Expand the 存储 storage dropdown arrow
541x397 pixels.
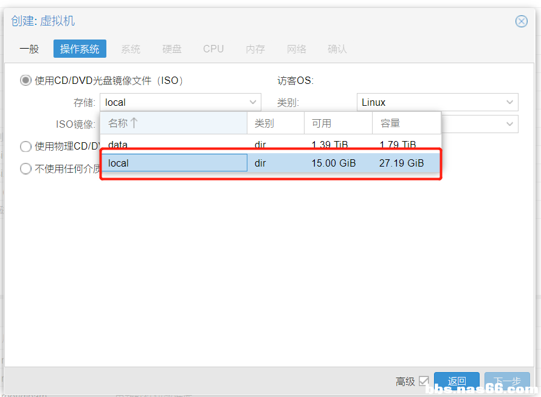tap(253, 102)
